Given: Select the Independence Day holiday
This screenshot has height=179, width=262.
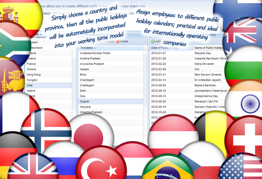Looking at the screenshot, I should (206, 96).
